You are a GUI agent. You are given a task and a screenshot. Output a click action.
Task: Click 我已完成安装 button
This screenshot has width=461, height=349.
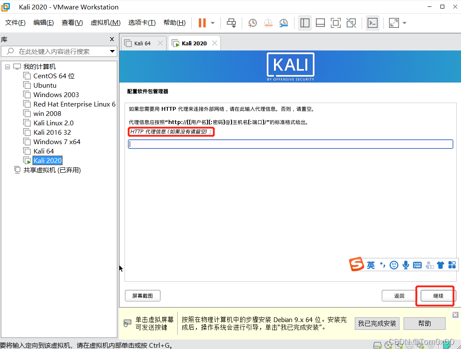[377, 323]
